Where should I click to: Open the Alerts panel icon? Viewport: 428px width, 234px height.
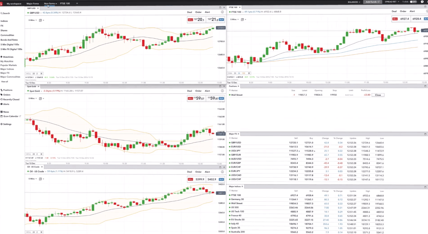[6, 104]
